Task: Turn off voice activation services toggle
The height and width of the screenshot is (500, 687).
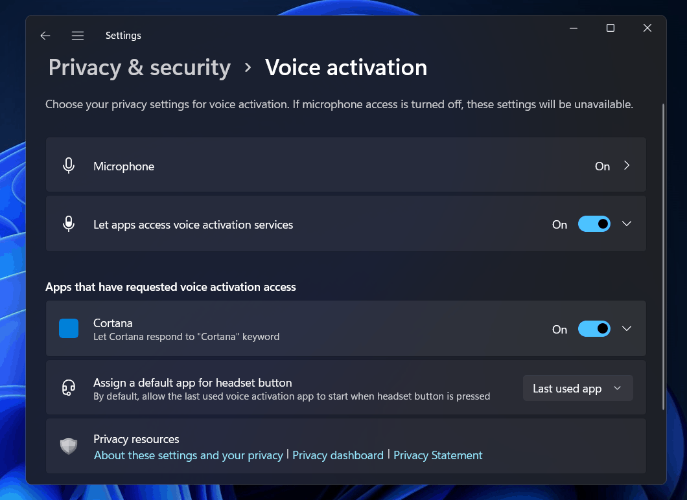Action: click(594, 224)
